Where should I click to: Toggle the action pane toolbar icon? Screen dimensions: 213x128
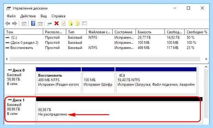[x=40, y=24]
